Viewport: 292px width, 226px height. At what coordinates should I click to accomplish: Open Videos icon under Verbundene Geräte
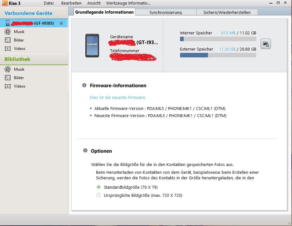pos(8,49)
